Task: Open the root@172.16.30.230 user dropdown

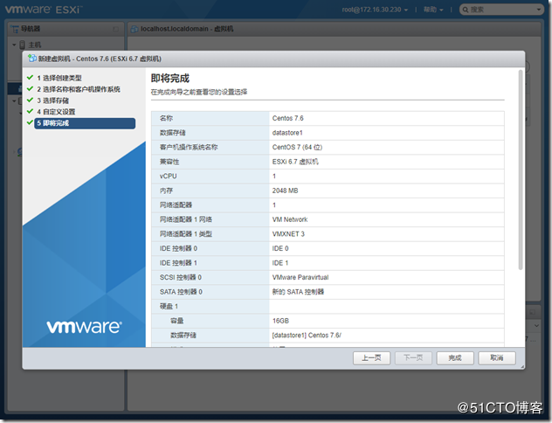Action: pos(375,10)
